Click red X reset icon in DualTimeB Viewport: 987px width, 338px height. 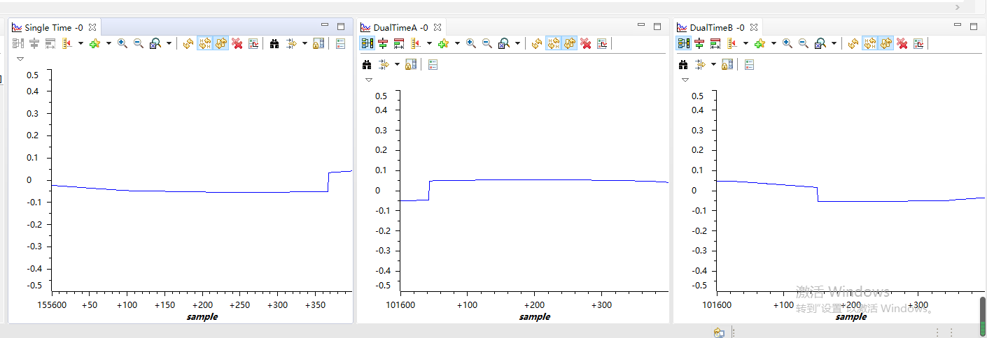coord(902,43)
